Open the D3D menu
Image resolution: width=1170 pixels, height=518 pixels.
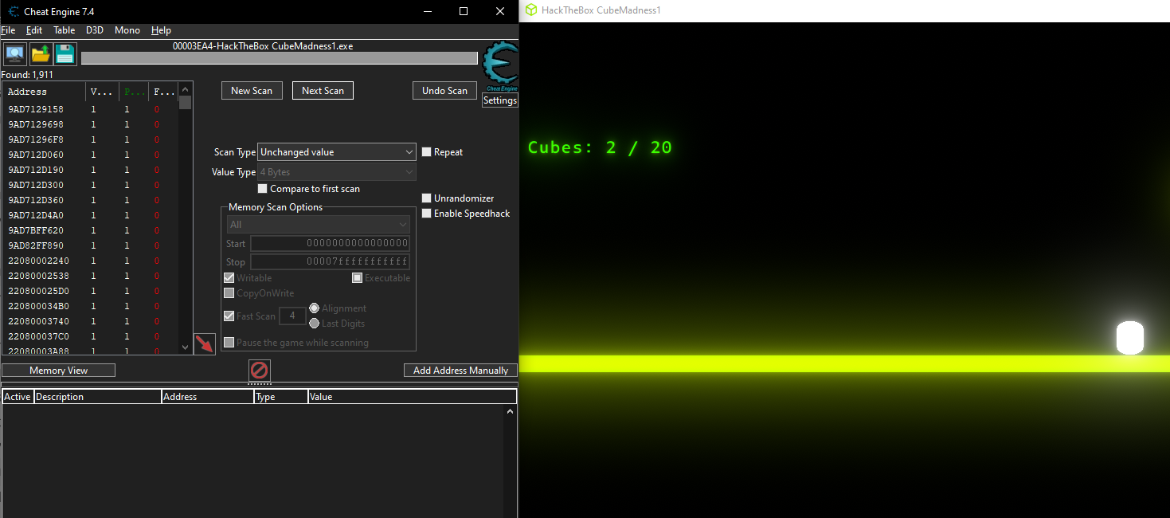[x=95, y=30]
